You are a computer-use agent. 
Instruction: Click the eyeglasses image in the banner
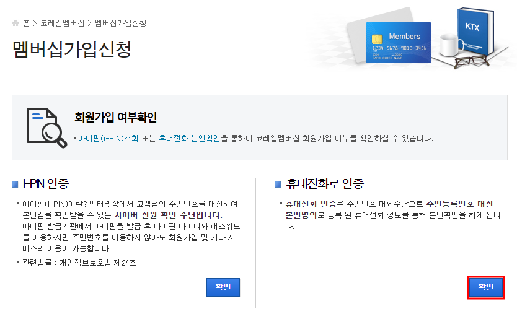coord(472,61)
